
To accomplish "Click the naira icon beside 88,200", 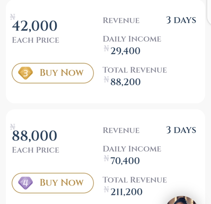I will (106, 79).
